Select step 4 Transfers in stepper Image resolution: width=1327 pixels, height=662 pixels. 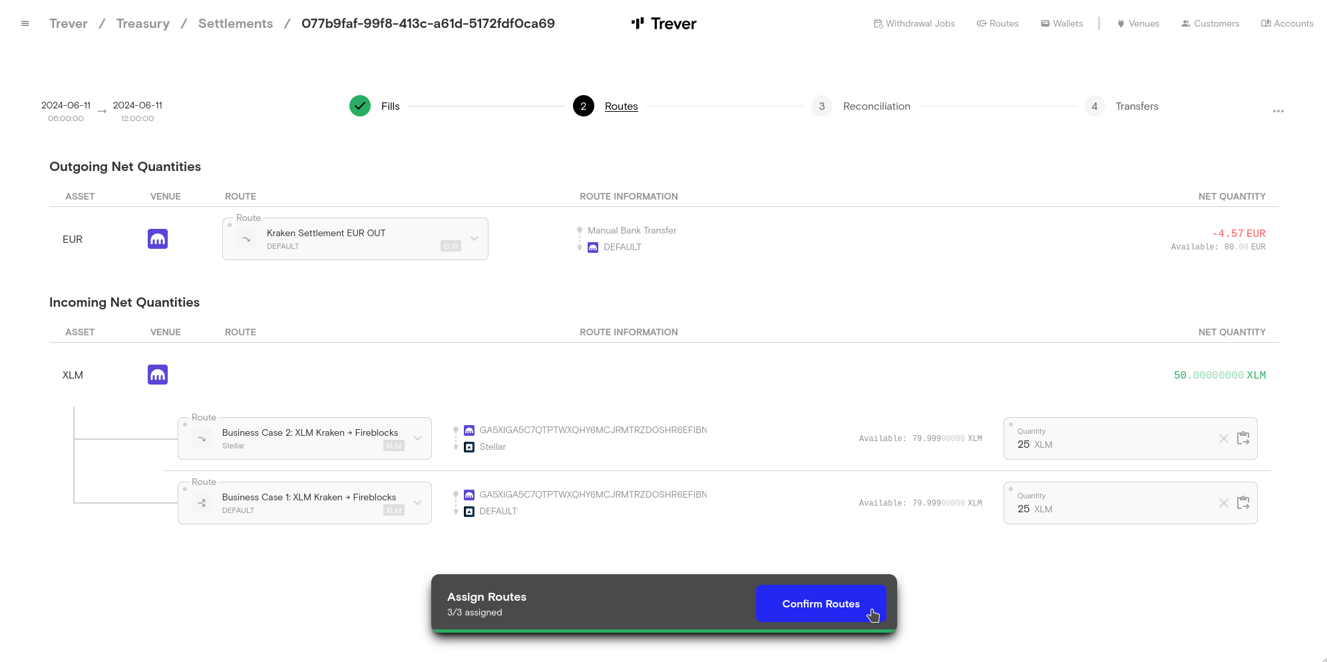point(1136,106)
